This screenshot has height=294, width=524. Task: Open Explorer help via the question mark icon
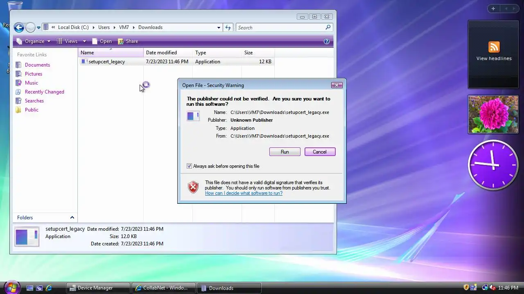tap(327, 41)
